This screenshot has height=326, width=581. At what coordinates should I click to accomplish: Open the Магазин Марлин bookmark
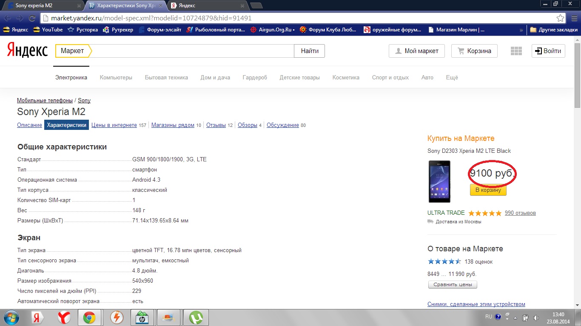coord(456,30)
